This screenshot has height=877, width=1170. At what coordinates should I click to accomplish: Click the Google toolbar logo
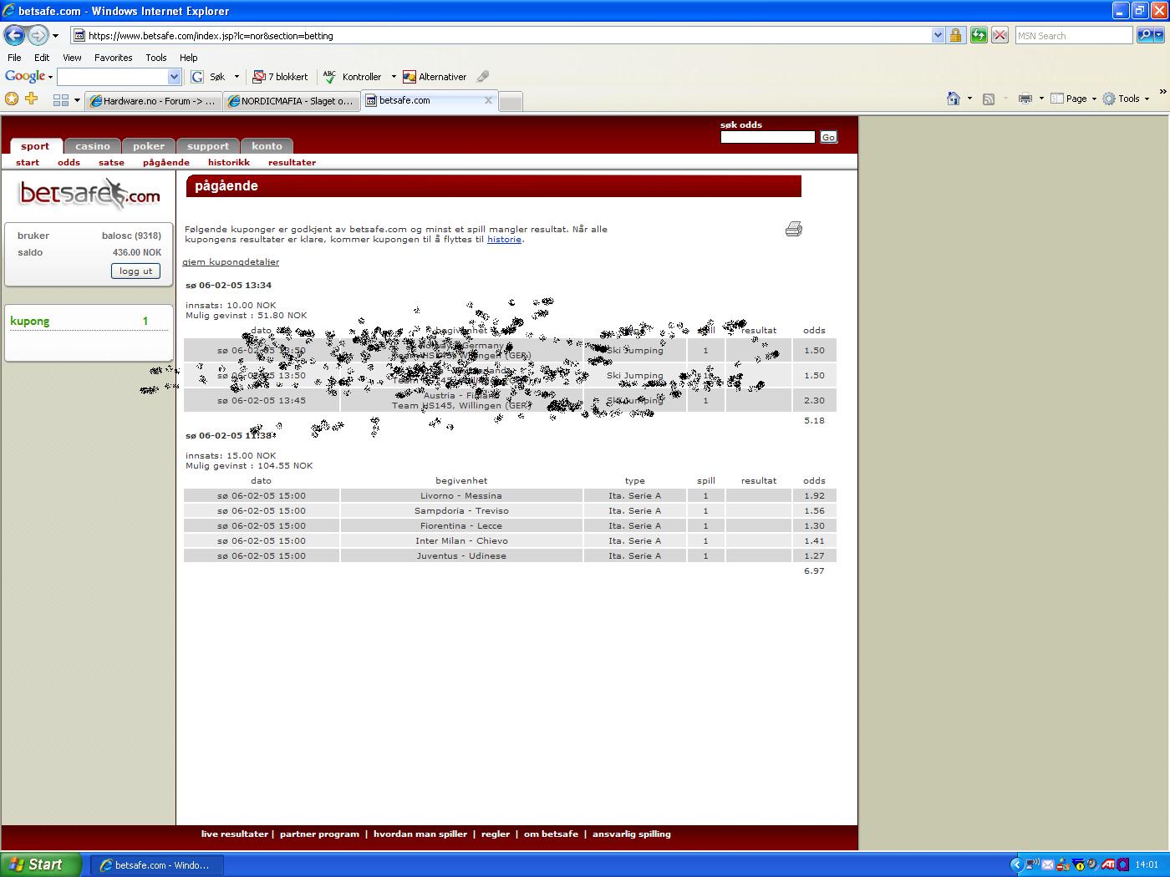[x=25, y=76]
